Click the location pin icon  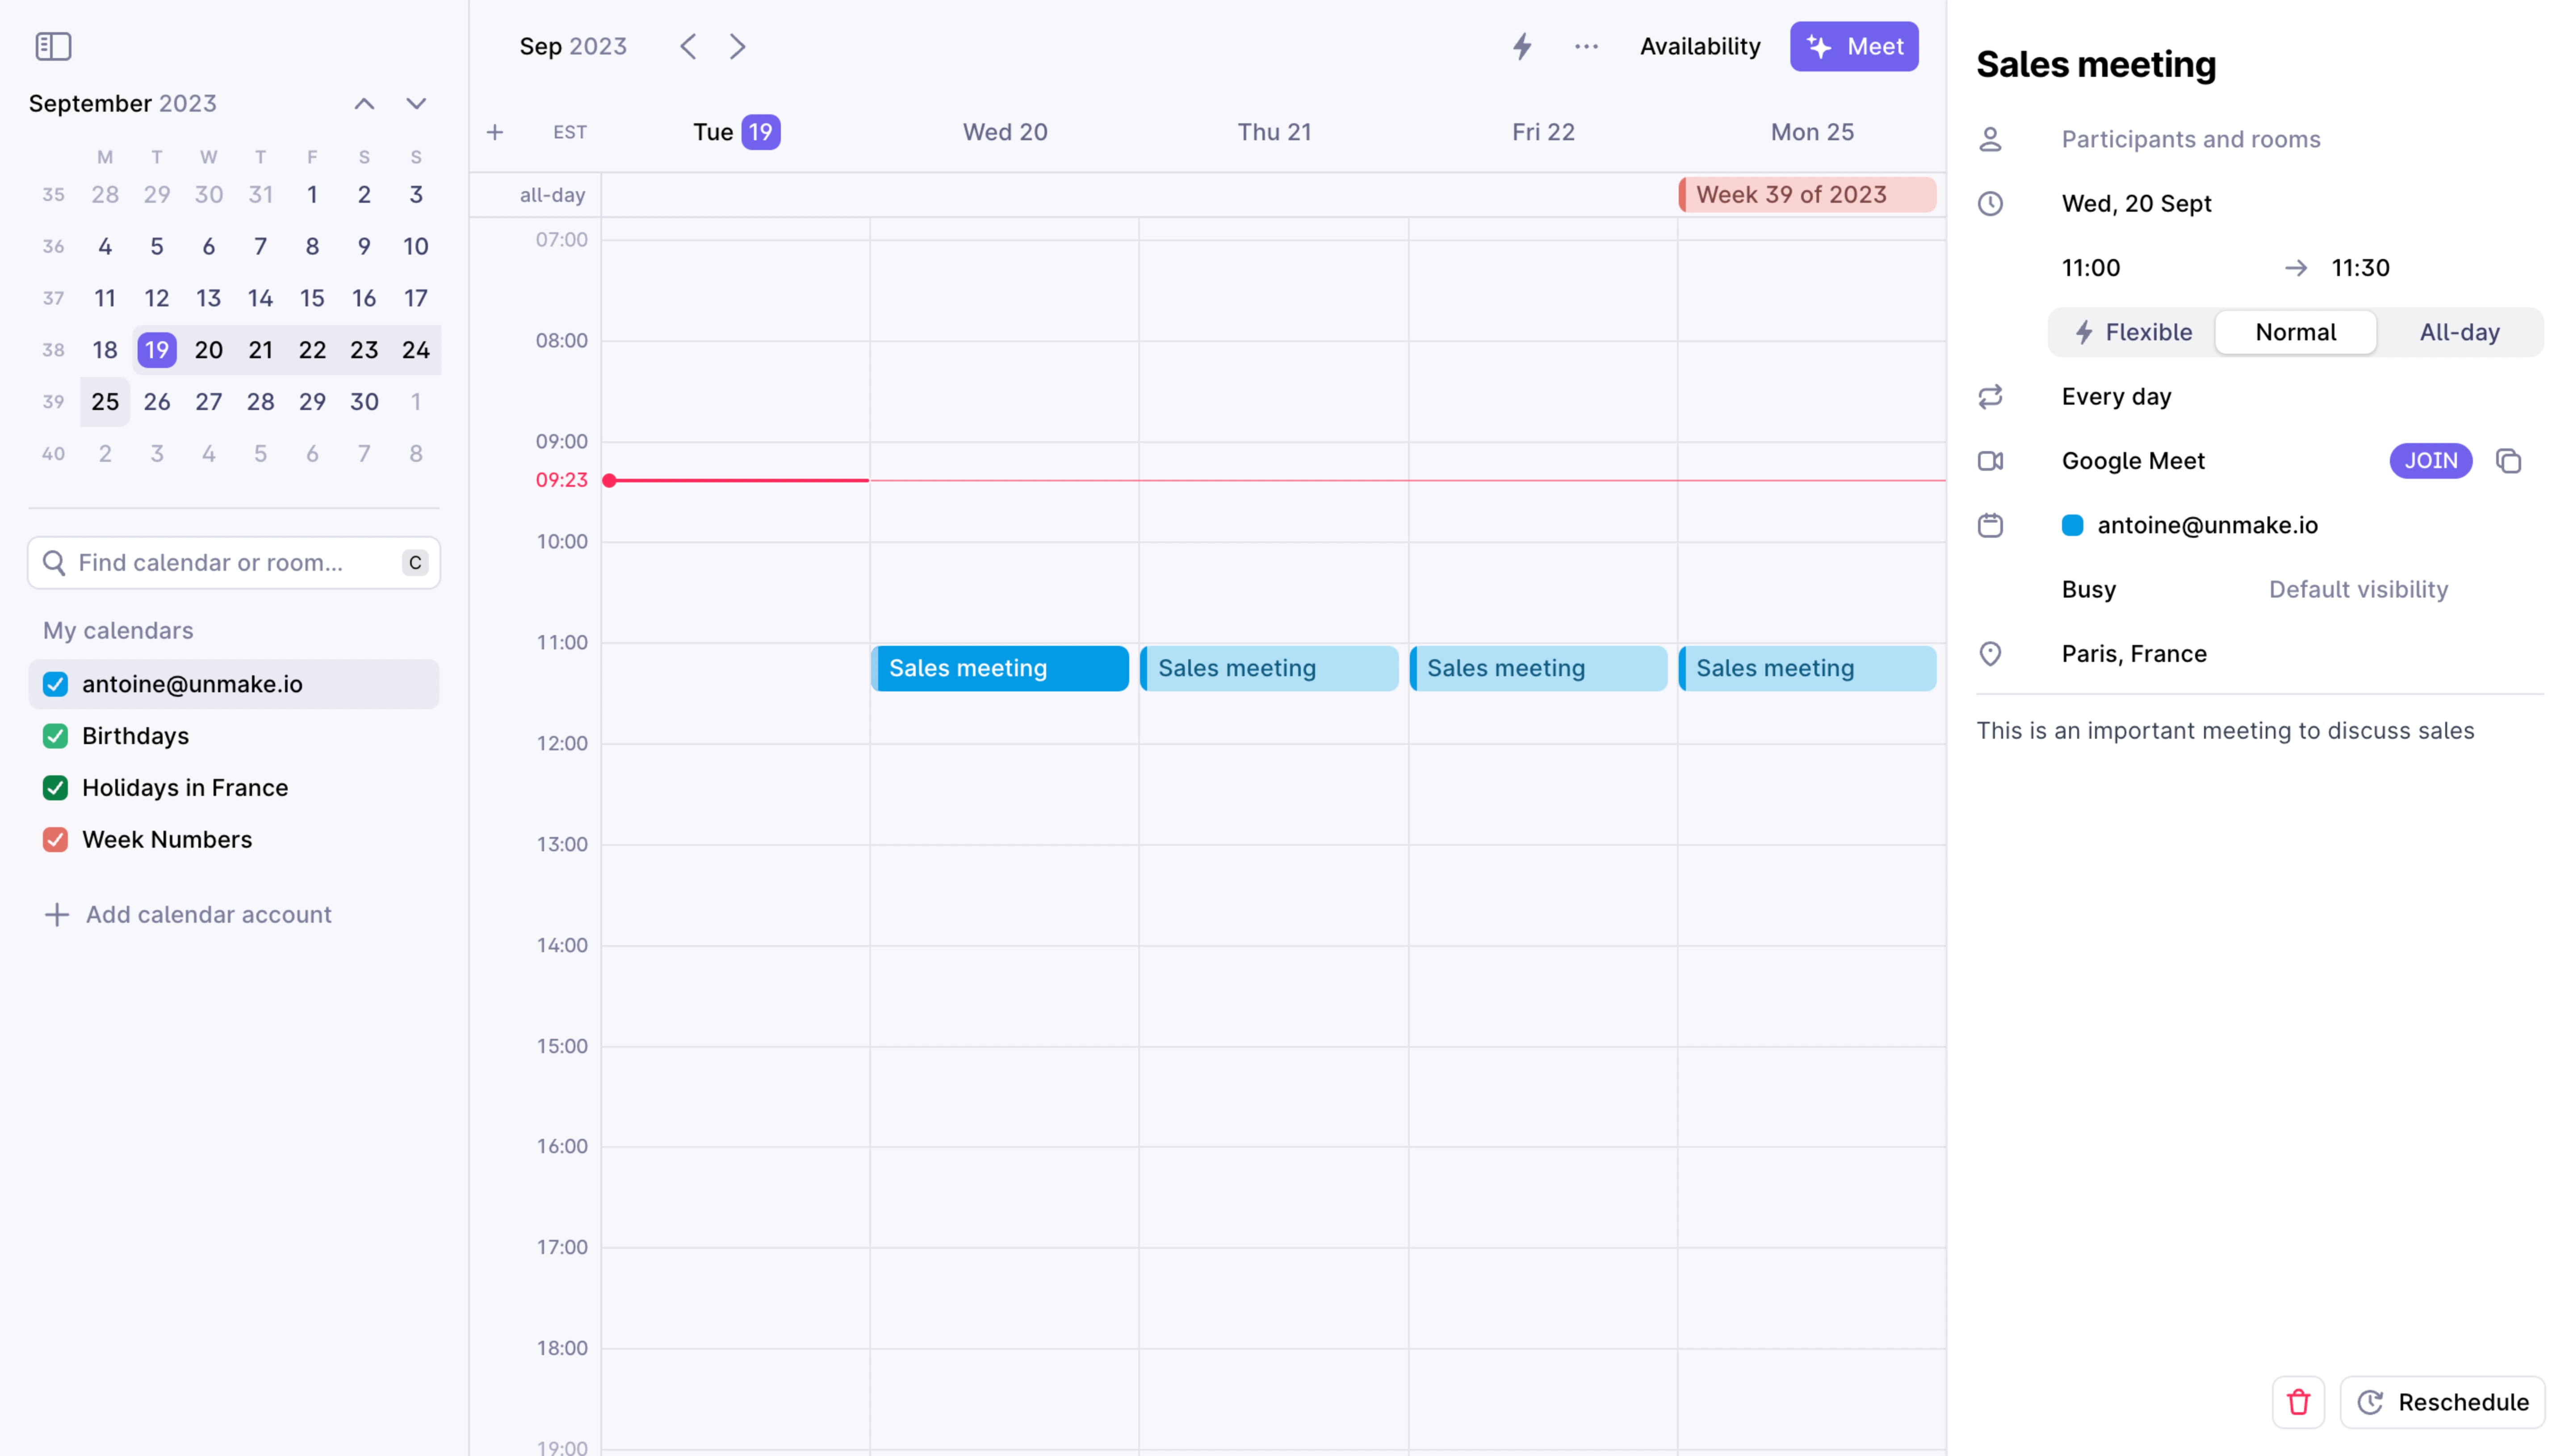(1990, 654)
